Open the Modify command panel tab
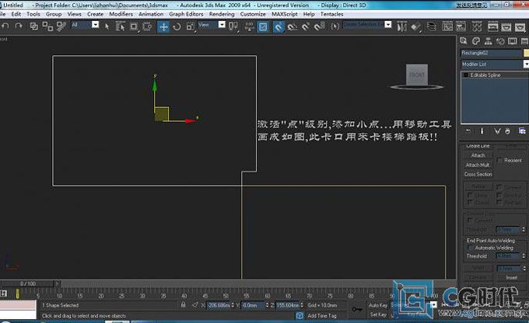Viewport: 529px width, 323px height. (x=475, y=41)
